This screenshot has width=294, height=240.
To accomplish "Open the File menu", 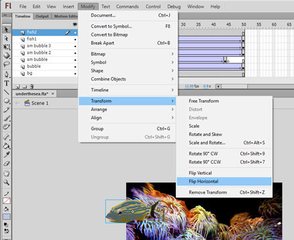I will click(23, 7).
